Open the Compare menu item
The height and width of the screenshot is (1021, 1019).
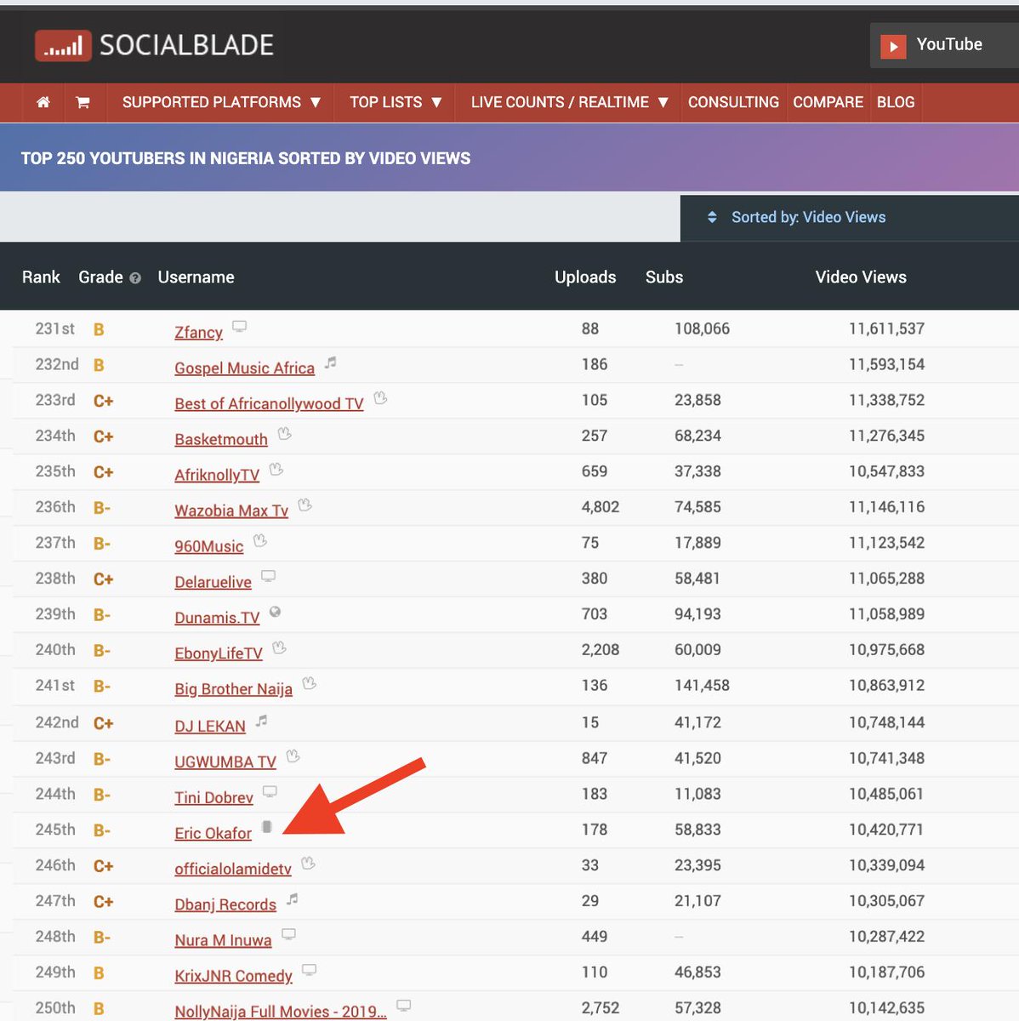[828, 102]
